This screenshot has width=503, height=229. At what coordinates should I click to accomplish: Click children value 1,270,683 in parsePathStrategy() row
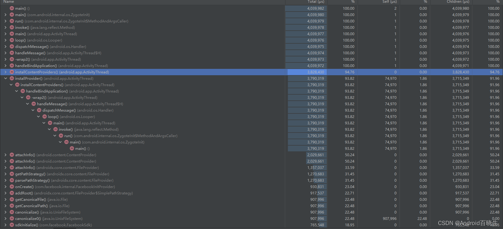[461, 180]
